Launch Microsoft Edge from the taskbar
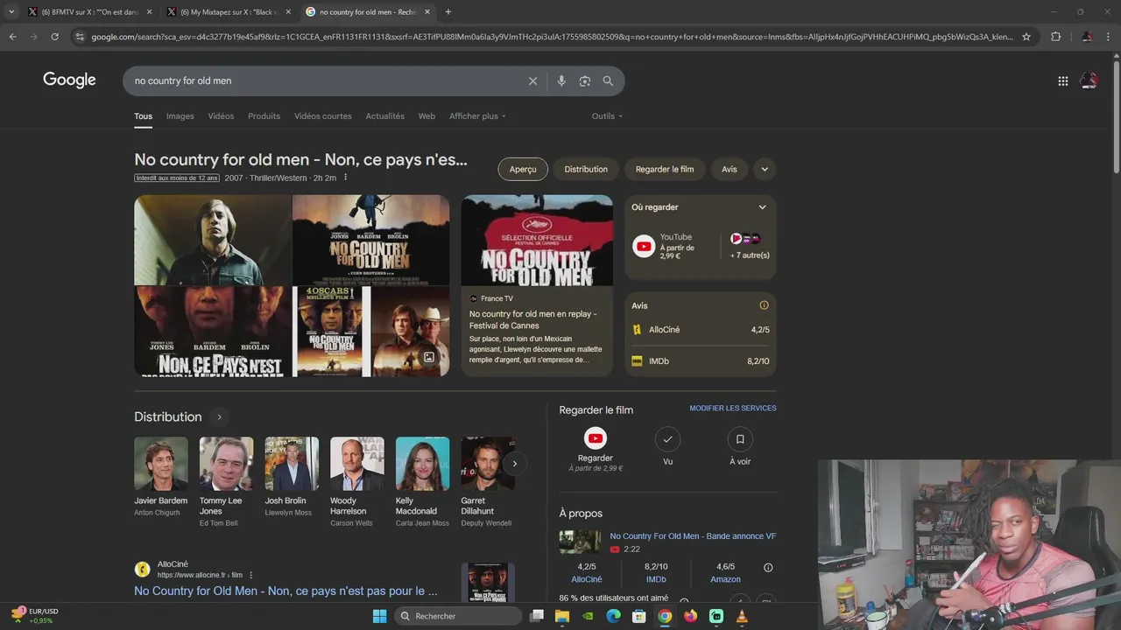Screen dimensions: 1121x630 click(614, 616)
